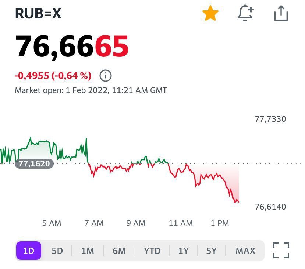Viewport: 305px width, 269px height.
Task: Tap the -0,4955 (-0,64 %) change text
Action: (x=53, y=76)
